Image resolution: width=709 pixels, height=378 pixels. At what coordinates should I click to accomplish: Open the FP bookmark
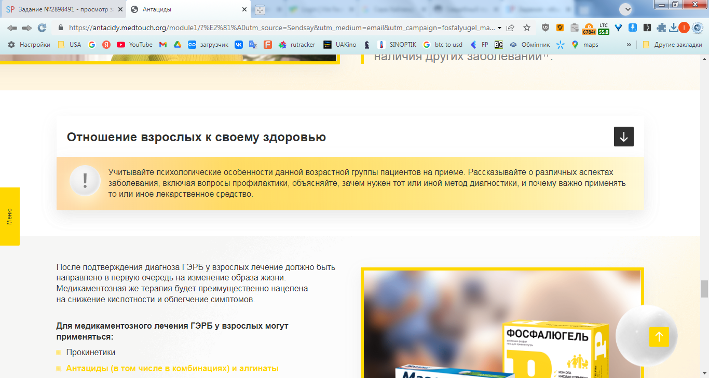(479, 45)
